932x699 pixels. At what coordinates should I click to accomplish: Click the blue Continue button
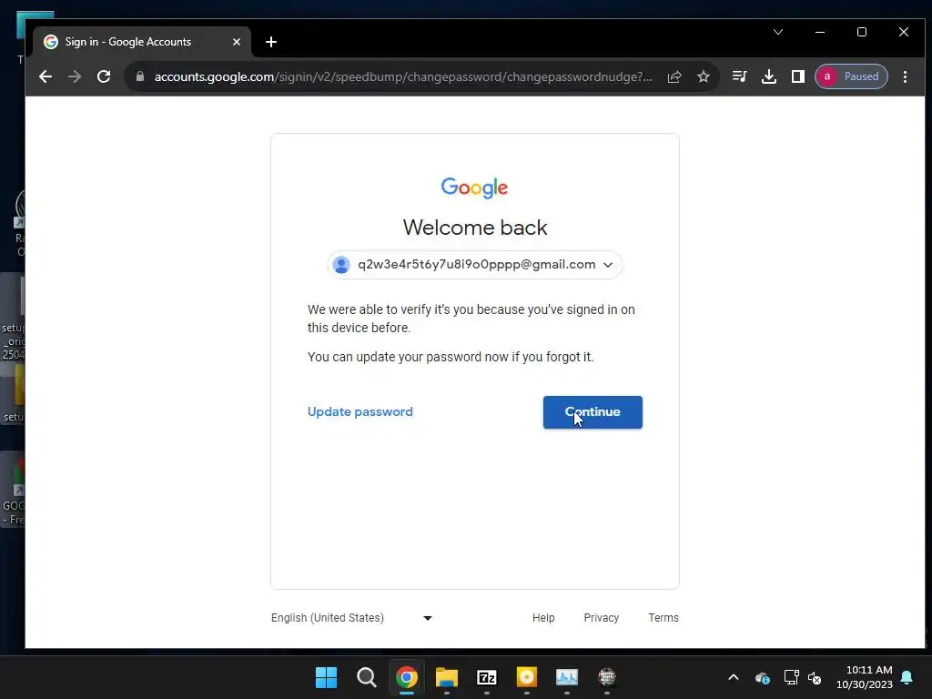[x=593, y=412]
